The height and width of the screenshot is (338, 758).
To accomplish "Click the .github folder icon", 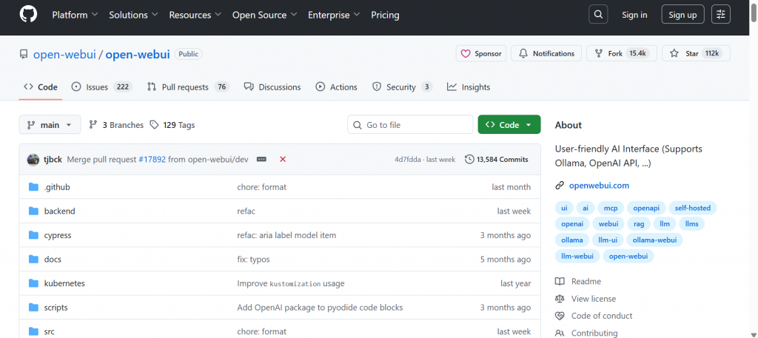I will click(x=33, y=187).
